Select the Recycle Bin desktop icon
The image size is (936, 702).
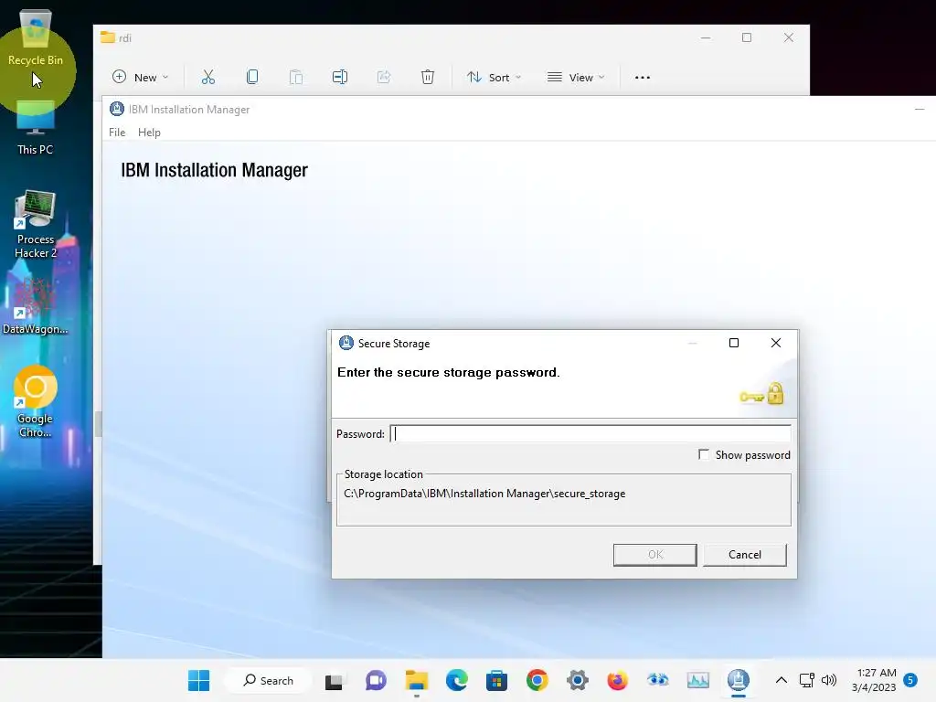(x=36, y=38)
